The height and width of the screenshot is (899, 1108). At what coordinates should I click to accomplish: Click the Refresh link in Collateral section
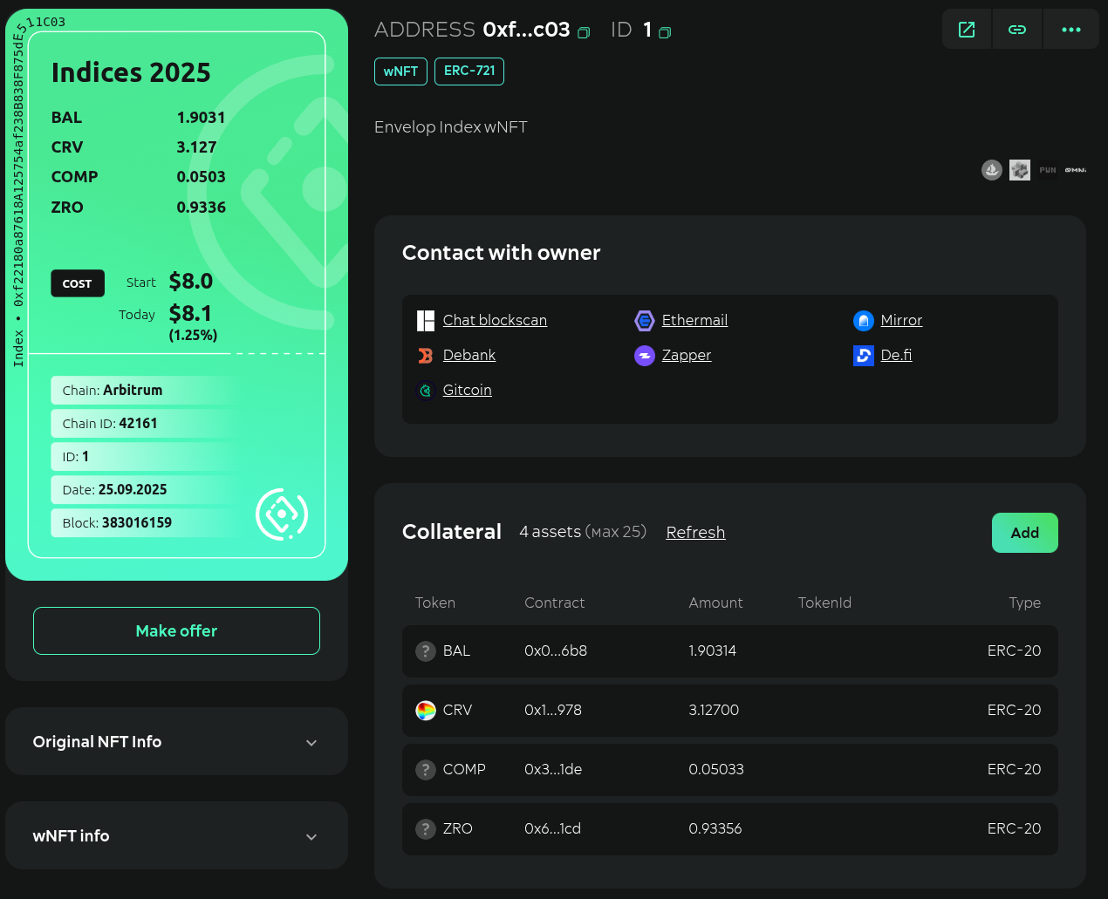pyautogui.click(x=695, y=532)
